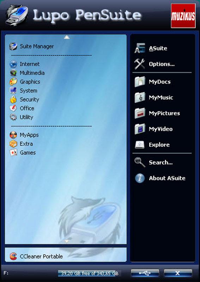Click the red muzikus logo
Viewport: 200px width, 282px height.
click(x=183, y=16)
